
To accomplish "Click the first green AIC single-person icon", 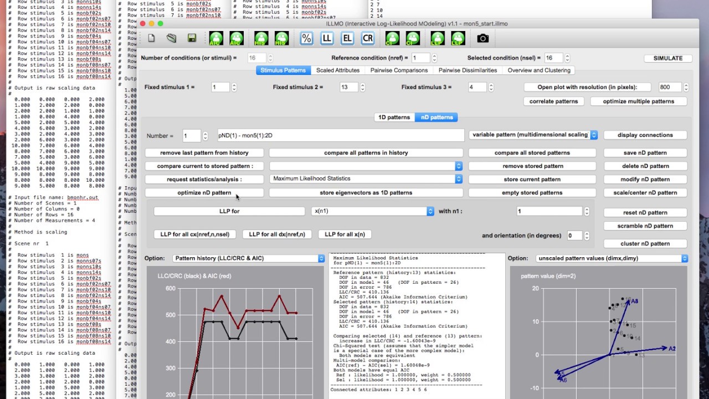I will [216, 38].
